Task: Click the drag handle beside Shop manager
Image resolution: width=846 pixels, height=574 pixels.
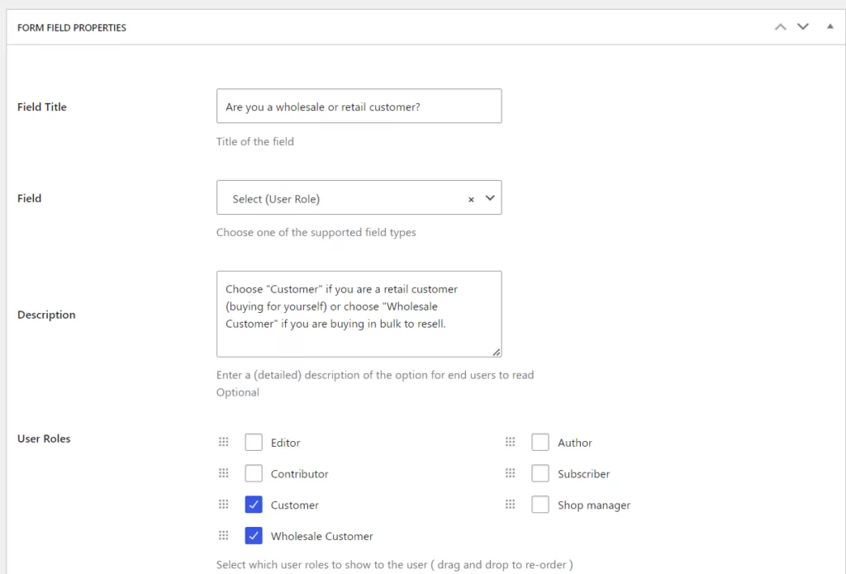Action: [x=510, y=505]
